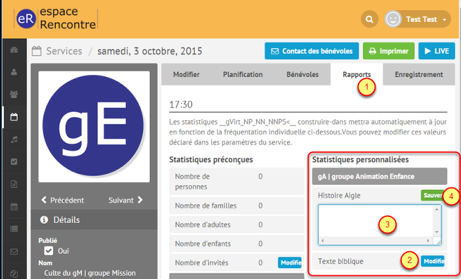Open the dashboard icon in the sidebar
This screenshot has height=279, width=461.
[x=14, y=50]
